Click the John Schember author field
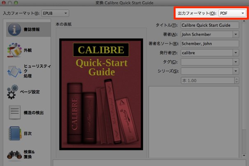This screenshot has height=166, width=249. 207,34
